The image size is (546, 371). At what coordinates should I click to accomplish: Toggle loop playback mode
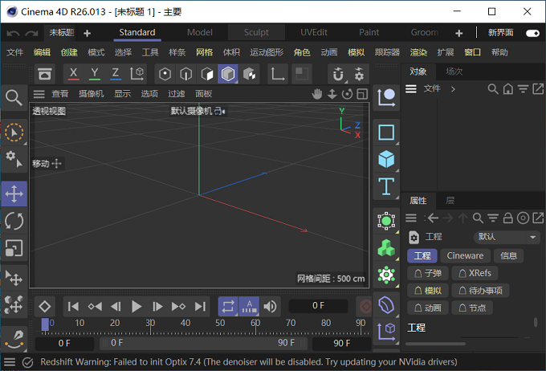pyautogui.click(x=228, y=307)
